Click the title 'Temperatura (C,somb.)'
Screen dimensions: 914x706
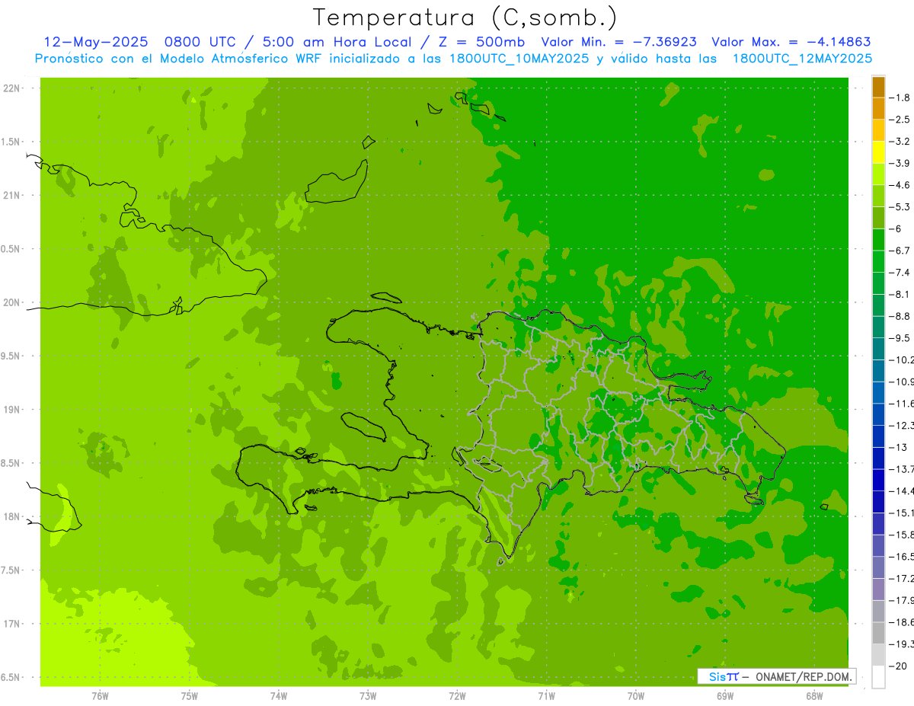click(465, 18)
